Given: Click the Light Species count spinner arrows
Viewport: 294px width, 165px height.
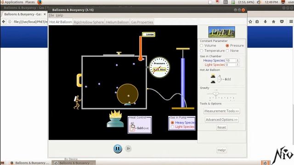Looking at the screenshot, I should click(x=237, y=65).
